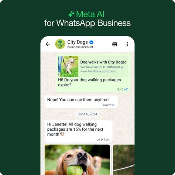Image resolution: width=175 pixels, height=175 pixels.
Task: Tap the back arrow in chat header
Action: 48,44
